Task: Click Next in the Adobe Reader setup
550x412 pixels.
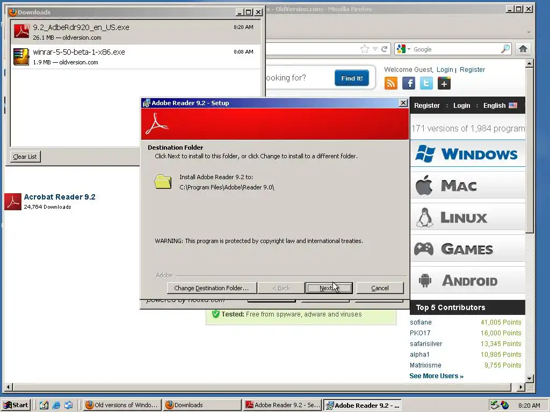Action: 329,288
